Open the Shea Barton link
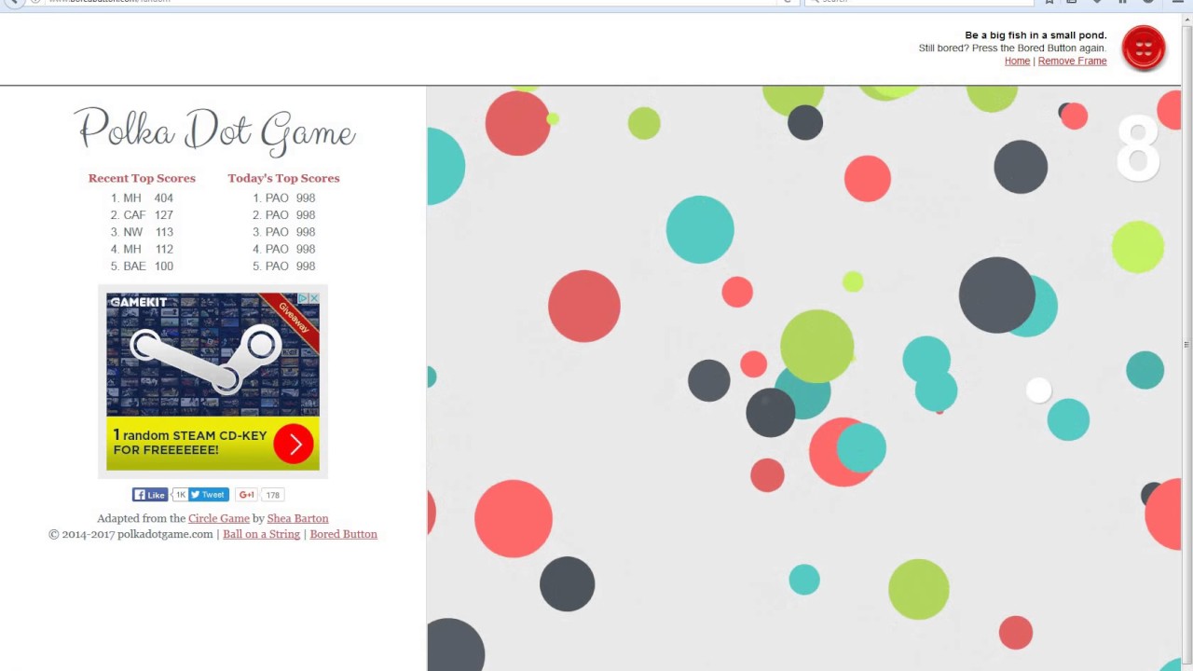Viewport: 1193px width, 671px height. point(297,518)
